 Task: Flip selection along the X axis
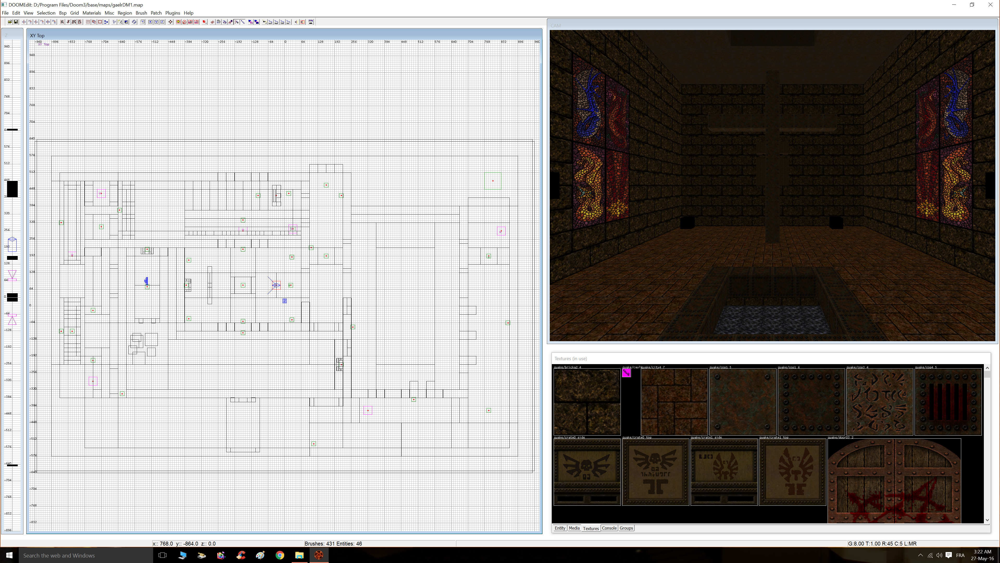24,22
